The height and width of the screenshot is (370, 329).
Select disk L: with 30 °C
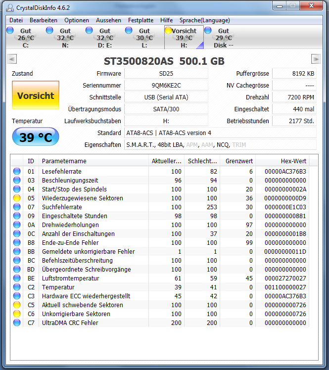144,38
